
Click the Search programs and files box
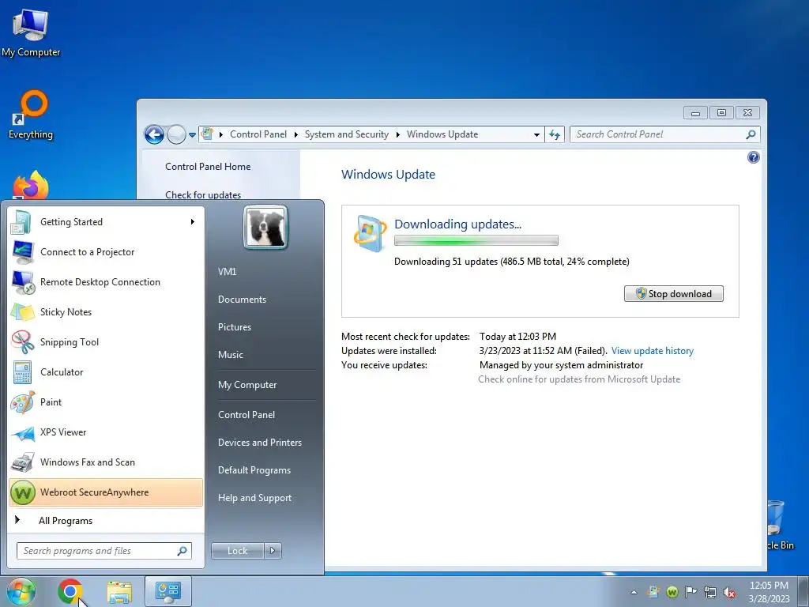point(103,551)
